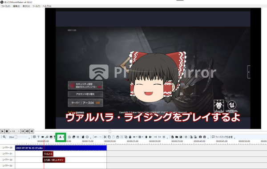267x169 pixels.
Task: Open the ファイル(F) menu
Action: pyautogui.click(x=6, y=6)
